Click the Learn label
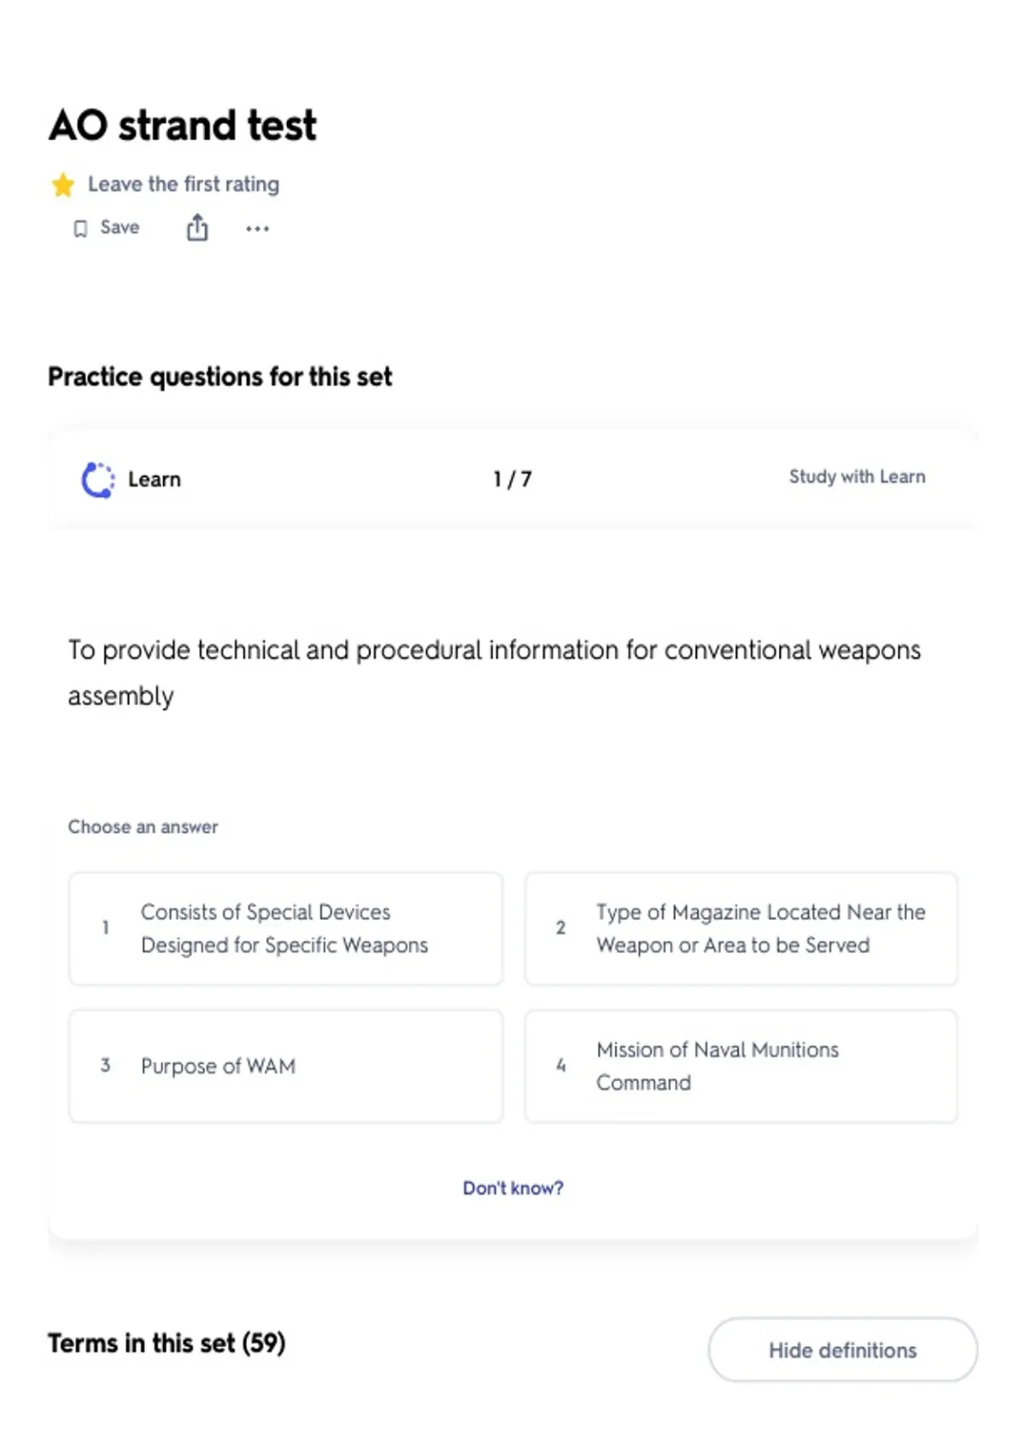The image size is (1025, 1453). [x=155, y=479]
